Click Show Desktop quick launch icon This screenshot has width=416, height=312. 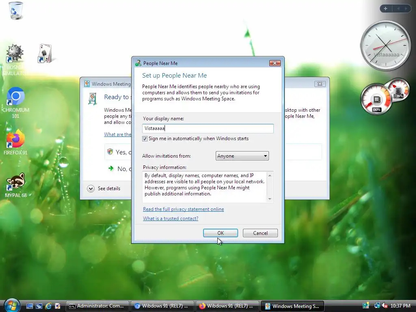pos(29,306)
